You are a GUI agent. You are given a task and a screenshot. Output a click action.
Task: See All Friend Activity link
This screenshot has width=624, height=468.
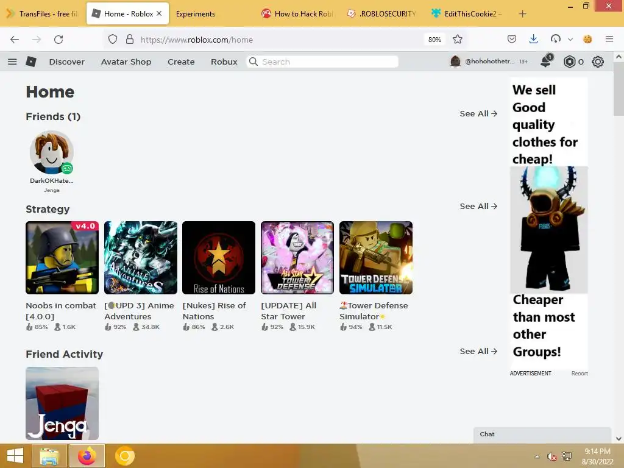(479, 352)
